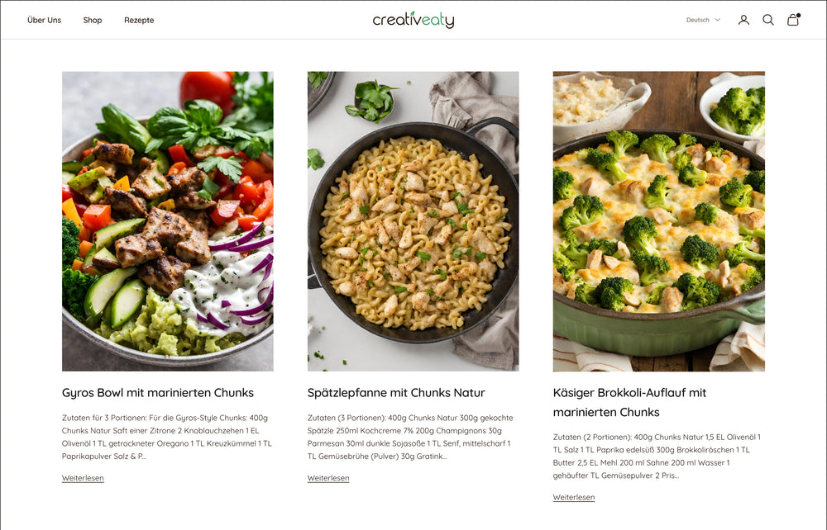Click Weiterlesen under Spätzlepfanne recipe
827x530 pixels.
click(328, 478)
